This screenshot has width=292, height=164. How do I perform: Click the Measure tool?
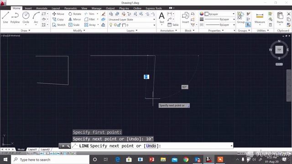pyautogui.click(x=260, y=18)
